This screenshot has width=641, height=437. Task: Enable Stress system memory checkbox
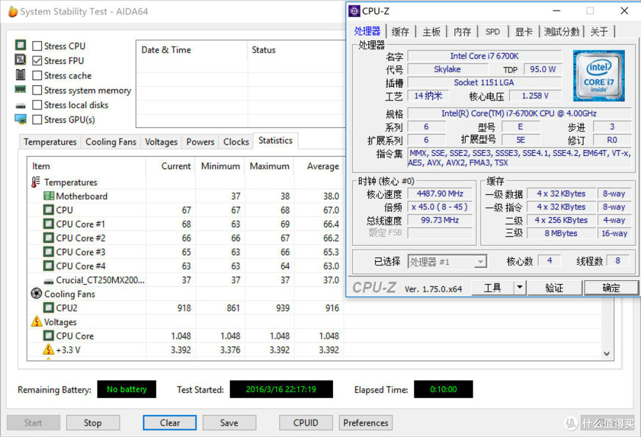(x=37, y=90)
